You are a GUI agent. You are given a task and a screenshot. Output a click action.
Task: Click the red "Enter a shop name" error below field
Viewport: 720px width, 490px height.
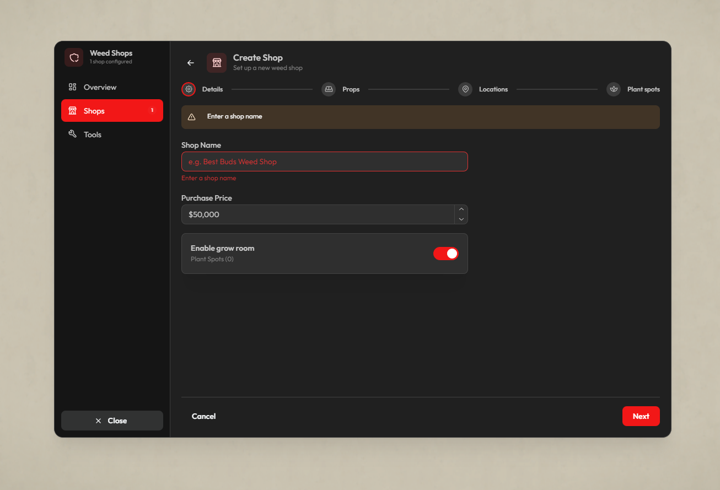209,178
